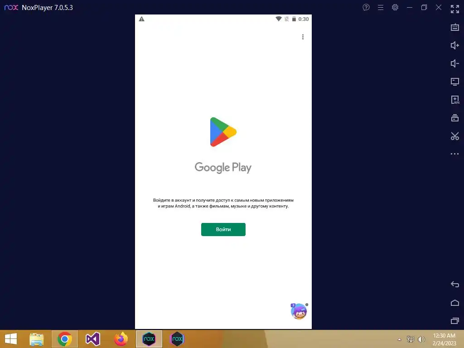
Task: Toggle NoxPlayer fullscreen mode icon
Action: pyautogui.click(x=455, y=9)
